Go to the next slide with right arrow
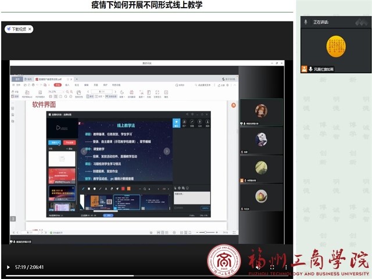 167,151
